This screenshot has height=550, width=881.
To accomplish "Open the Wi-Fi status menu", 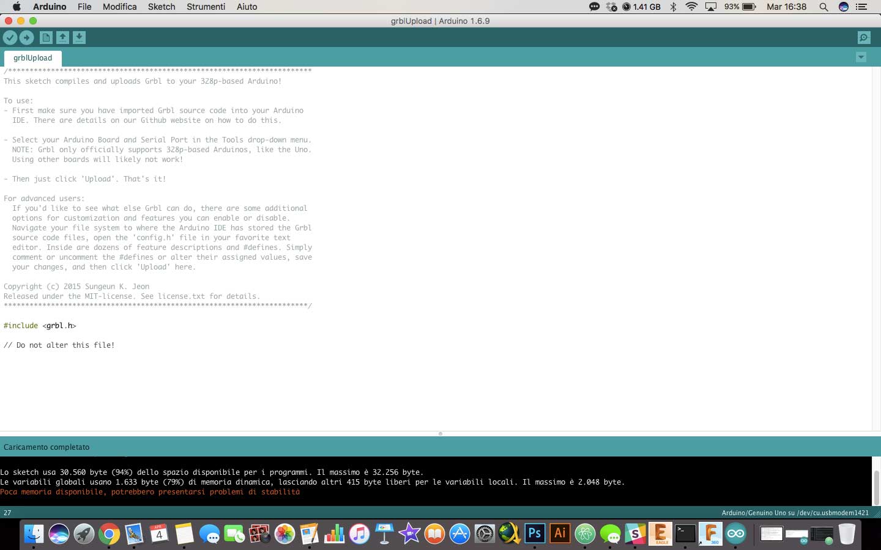I will 691,7.
